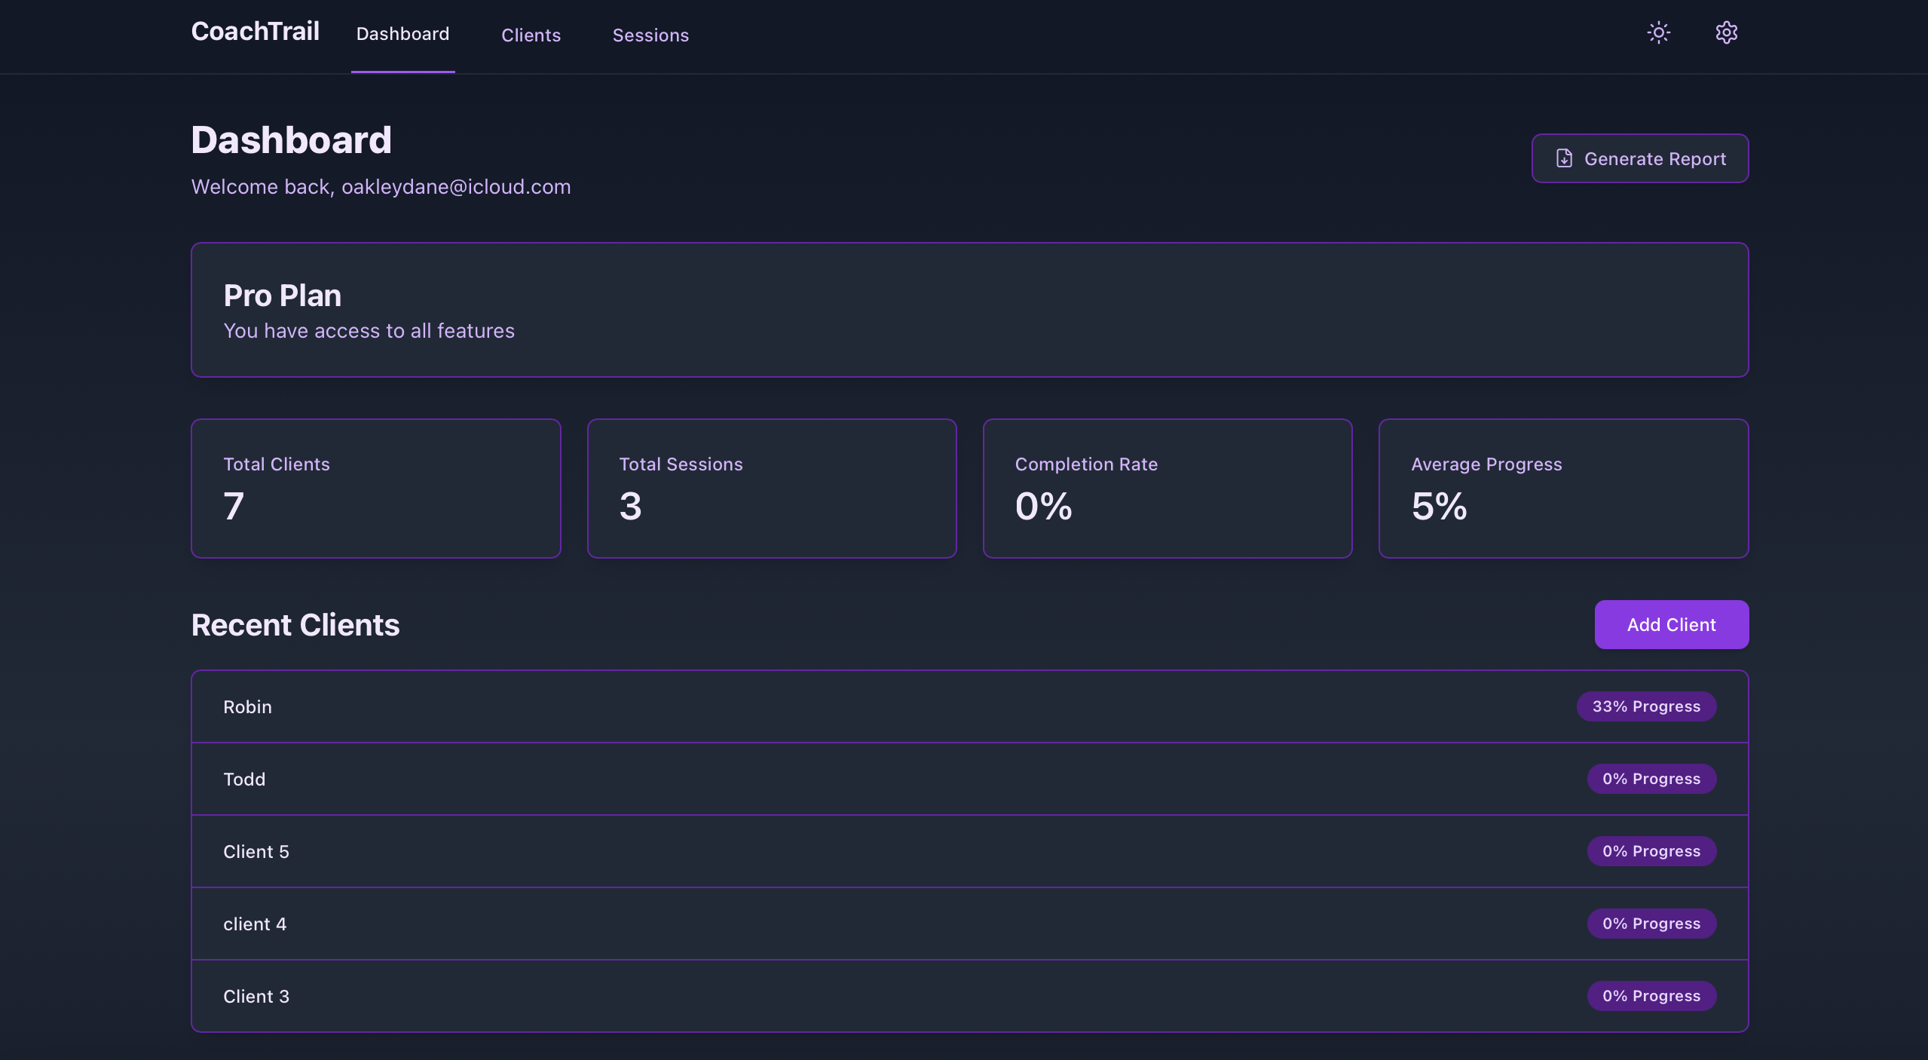Screen dimensions: 1928x1060
Task: Click the Add Client button
Action: (x=1671, y=624)
